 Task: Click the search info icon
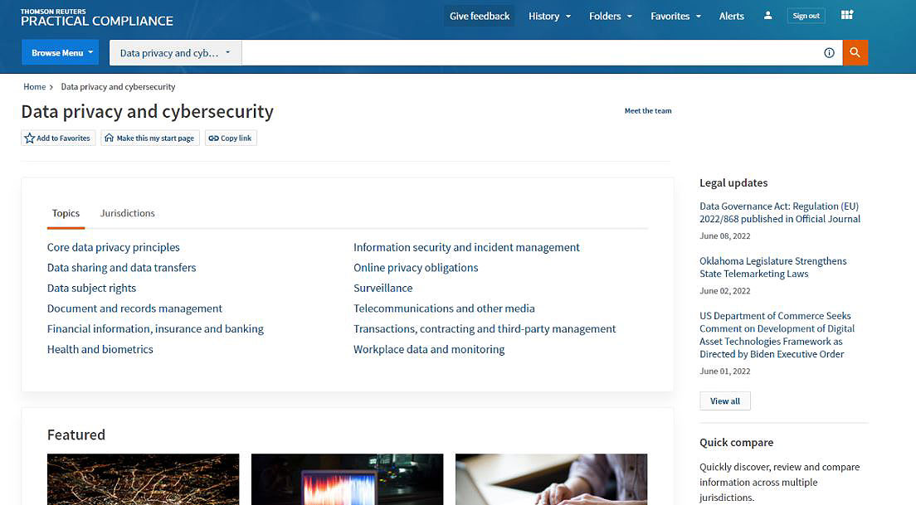pos(829,52)
